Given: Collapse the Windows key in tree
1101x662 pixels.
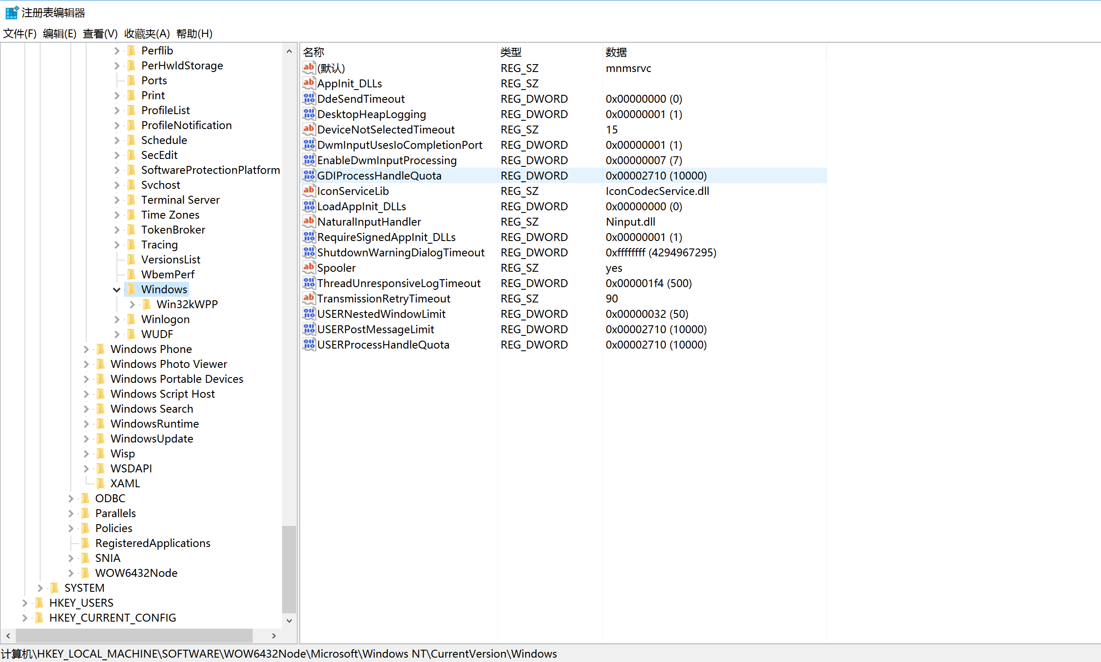Looking at the screenshot, I should [117, 290].
